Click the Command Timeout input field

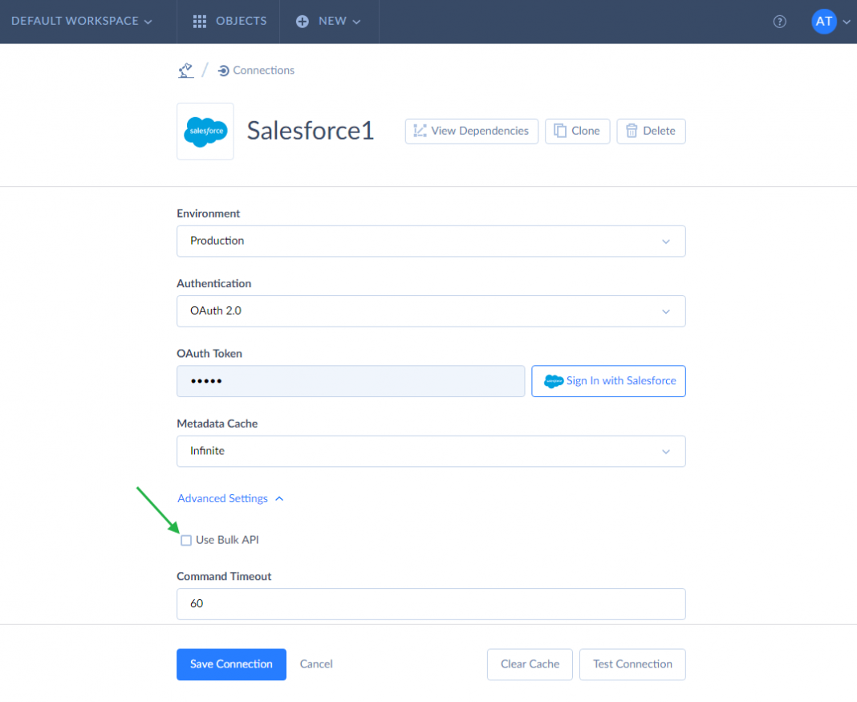coord(431,604)
